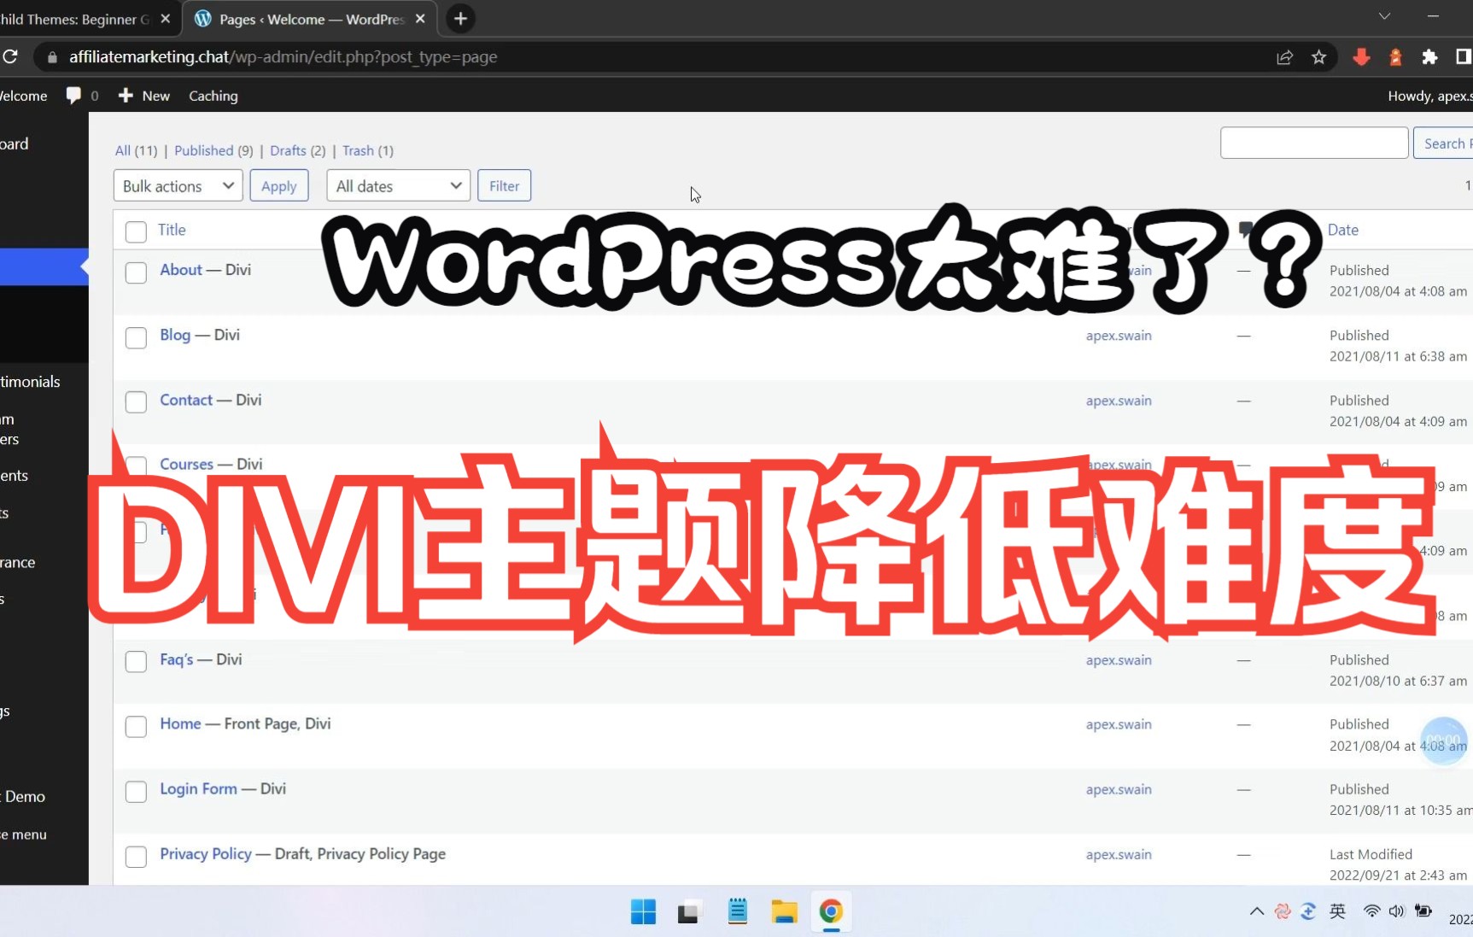Check the checkbox for the About page
The width and height of the screenshot is (1473, 937).
tap(136, 272)
